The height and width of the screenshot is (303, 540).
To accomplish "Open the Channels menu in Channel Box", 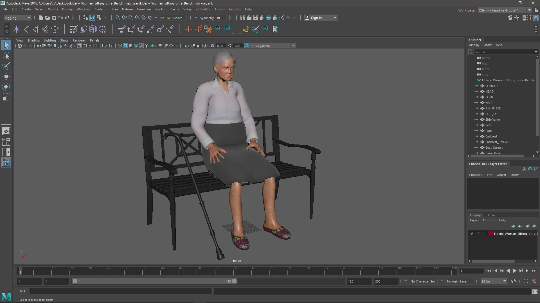I will pyautogui.click(x=476, y=175).
